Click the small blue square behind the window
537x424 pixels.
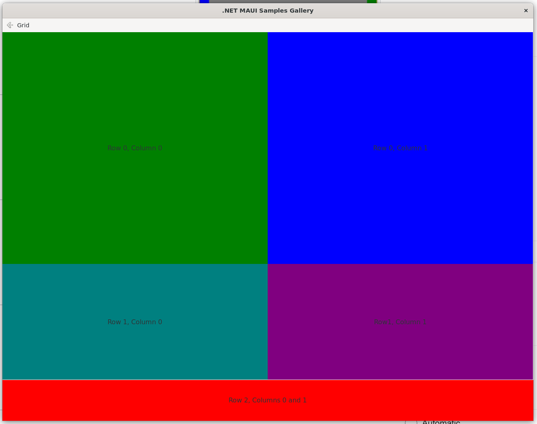tap(204, 2)
